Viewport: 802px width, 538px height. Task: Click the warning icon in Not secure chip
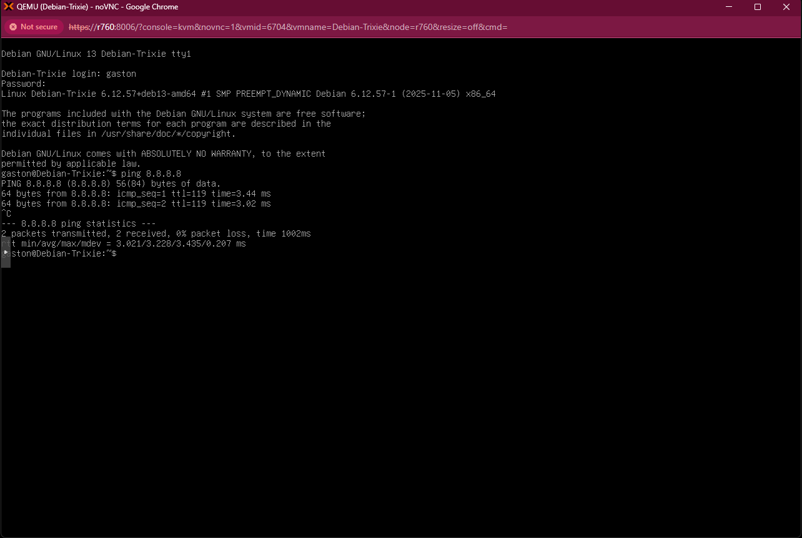13,27
